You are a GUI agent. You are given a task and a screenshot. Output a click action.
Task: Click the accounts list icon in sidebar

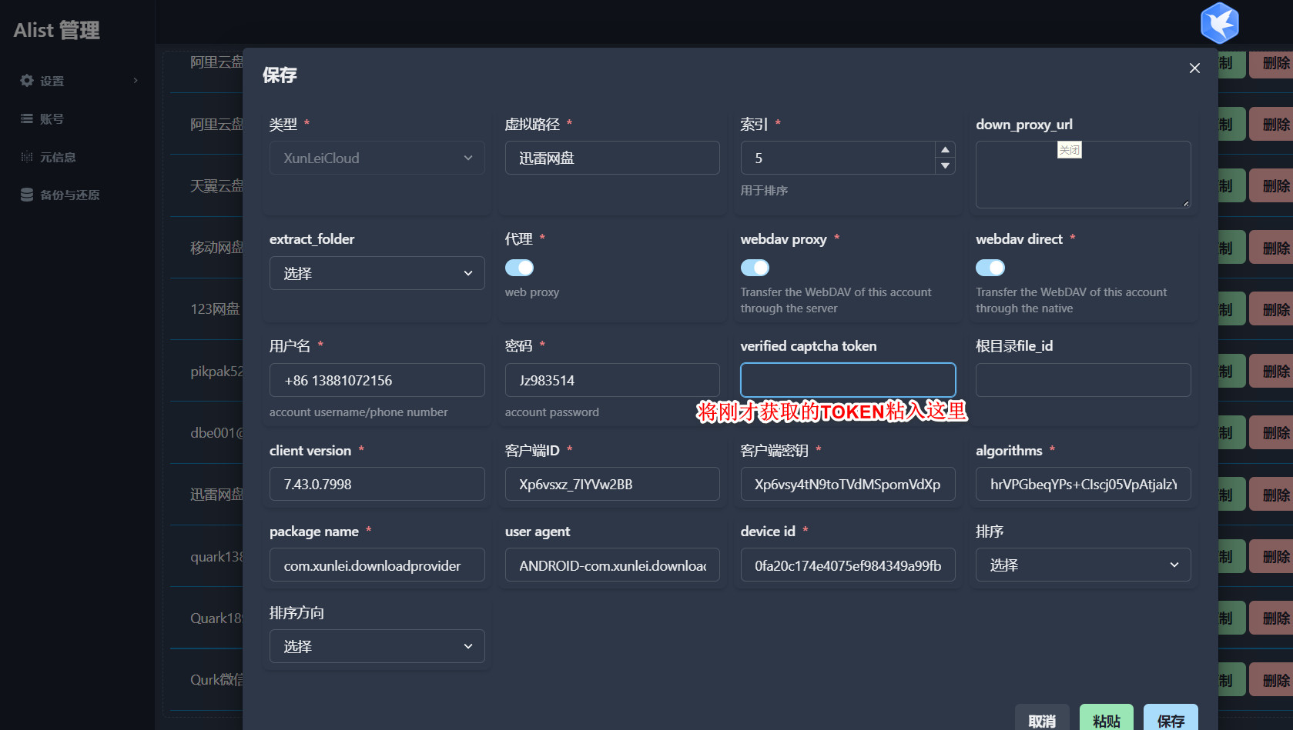(27, 118)
